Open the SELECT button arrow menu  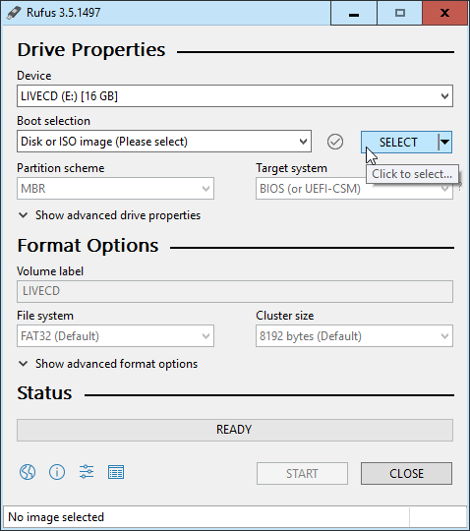pos(444,143)
